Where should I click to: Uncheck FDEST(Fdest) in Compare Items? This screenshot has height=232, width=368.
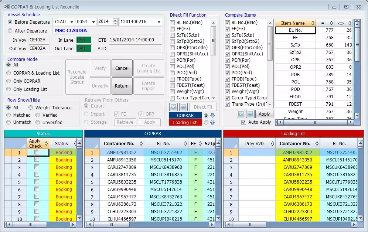click(227, 85)
